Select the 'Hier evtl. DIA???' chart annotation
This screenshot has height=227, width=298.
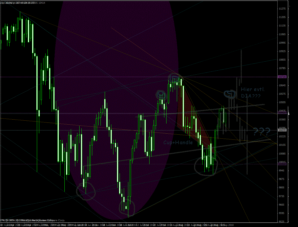pos(253,93)
